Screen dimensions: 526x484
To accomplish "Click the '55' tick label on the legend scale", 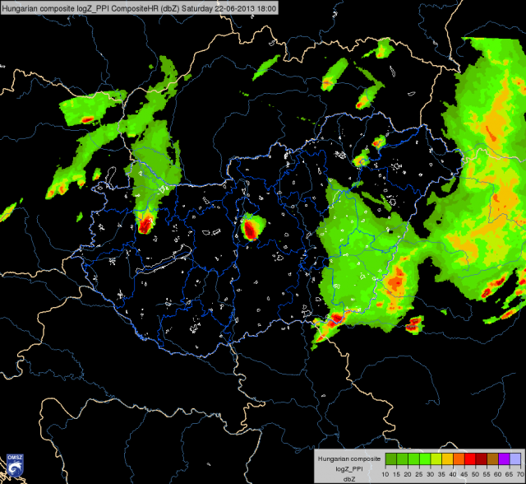I will pos(487,474).
